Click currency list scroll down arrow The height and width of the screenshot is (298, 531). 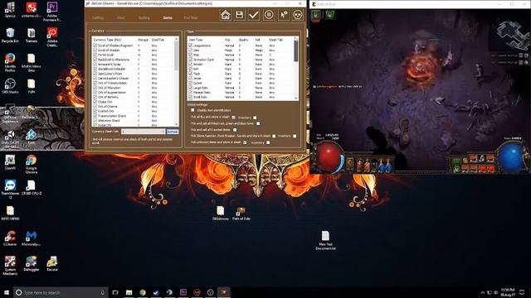(177, 124)
